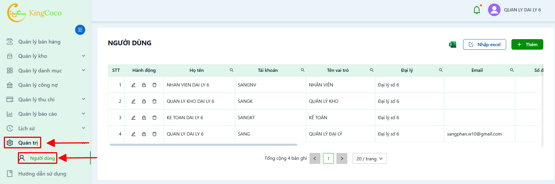Delete user in SANG row
The image size is (555, 184).
click(x=154, y=134)
